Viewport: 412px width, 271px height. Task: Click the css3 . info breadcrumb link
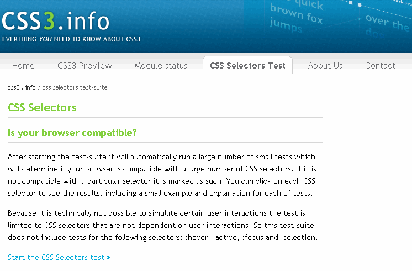click(x=22, y=87)
